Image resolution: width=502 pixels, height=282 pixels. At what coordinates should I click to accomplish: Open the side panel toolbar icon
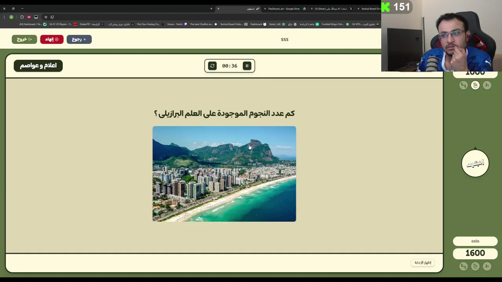tap(36, 17)
